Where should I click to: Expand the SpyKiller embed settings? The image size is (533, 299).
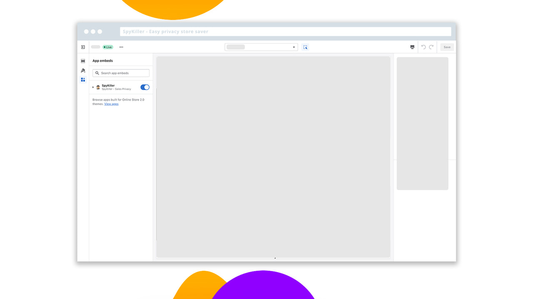click(93, 87)
